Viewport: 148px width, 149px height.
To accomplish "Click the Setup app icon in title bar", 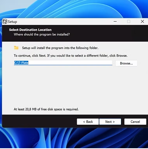I will point(5,22).
